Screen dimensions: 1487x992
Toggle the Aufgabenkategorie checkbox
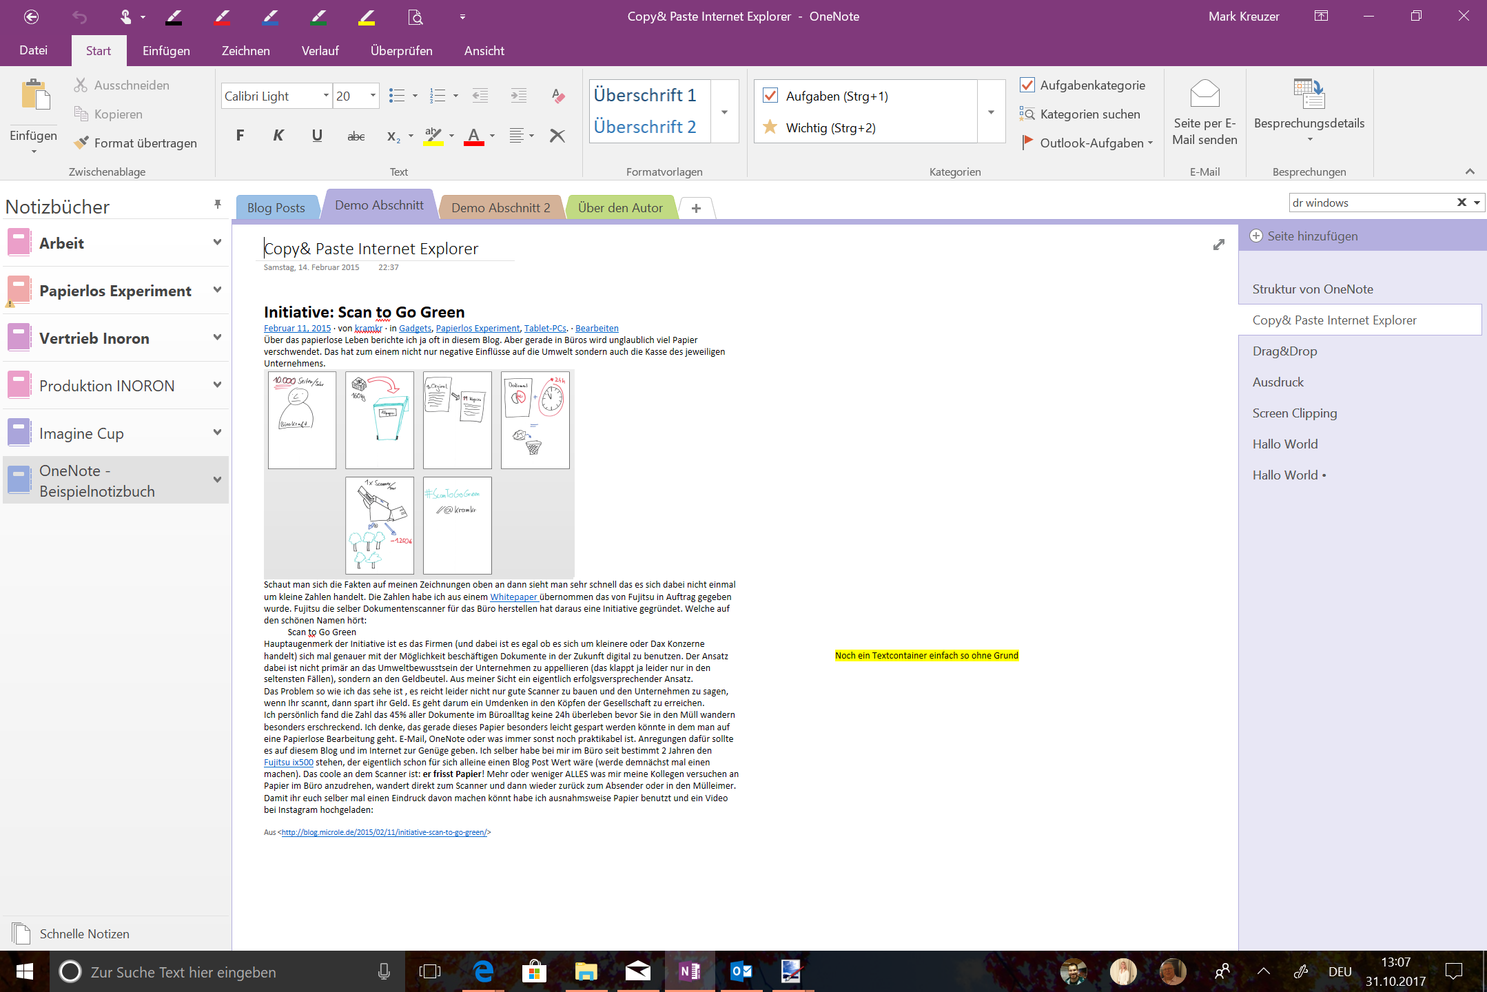(x=1027, y=85)
